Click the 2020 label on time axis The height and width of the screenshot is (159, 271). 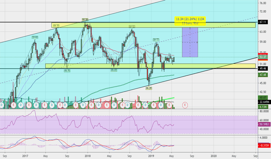coord(214,156)
